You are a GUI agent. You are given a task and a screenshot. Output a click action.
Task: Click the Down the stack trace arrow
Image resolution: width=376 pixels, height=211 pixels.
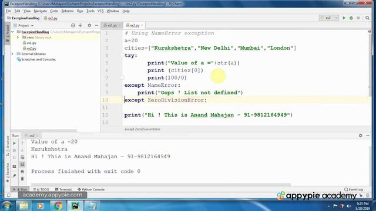point(22,150)
